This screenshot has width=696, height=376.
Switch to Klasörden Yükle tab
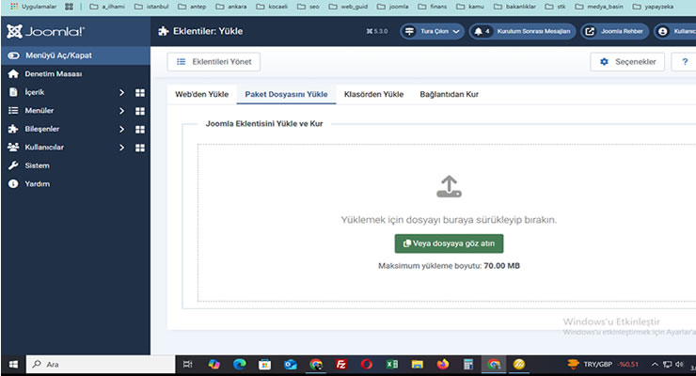(x=373, y=94)
